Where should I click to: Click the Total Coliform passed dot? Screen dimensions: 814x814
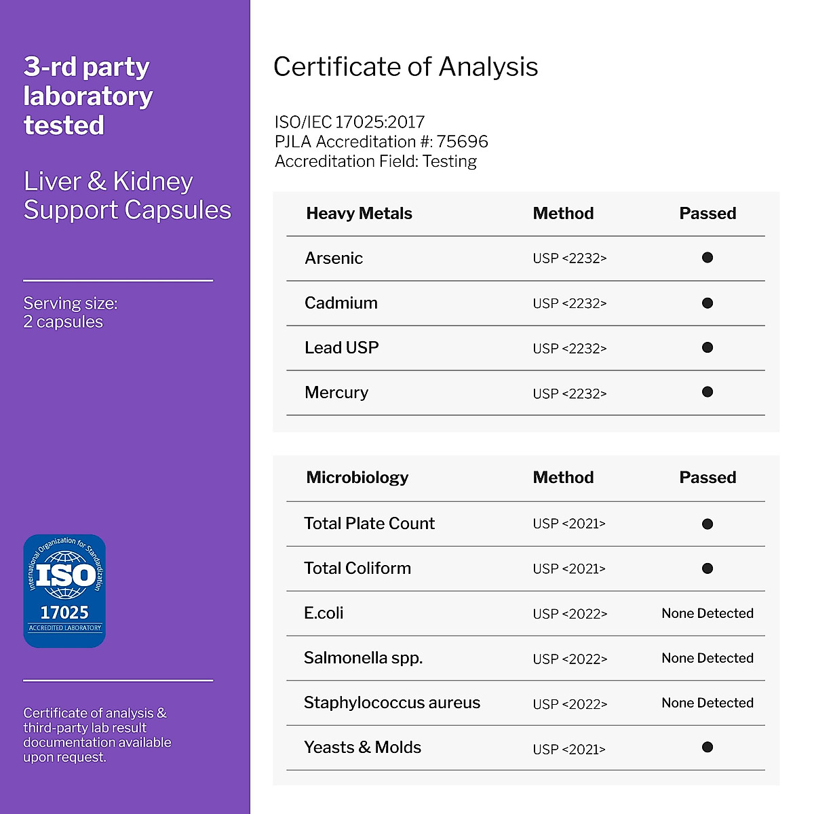[x=708, y=568]
